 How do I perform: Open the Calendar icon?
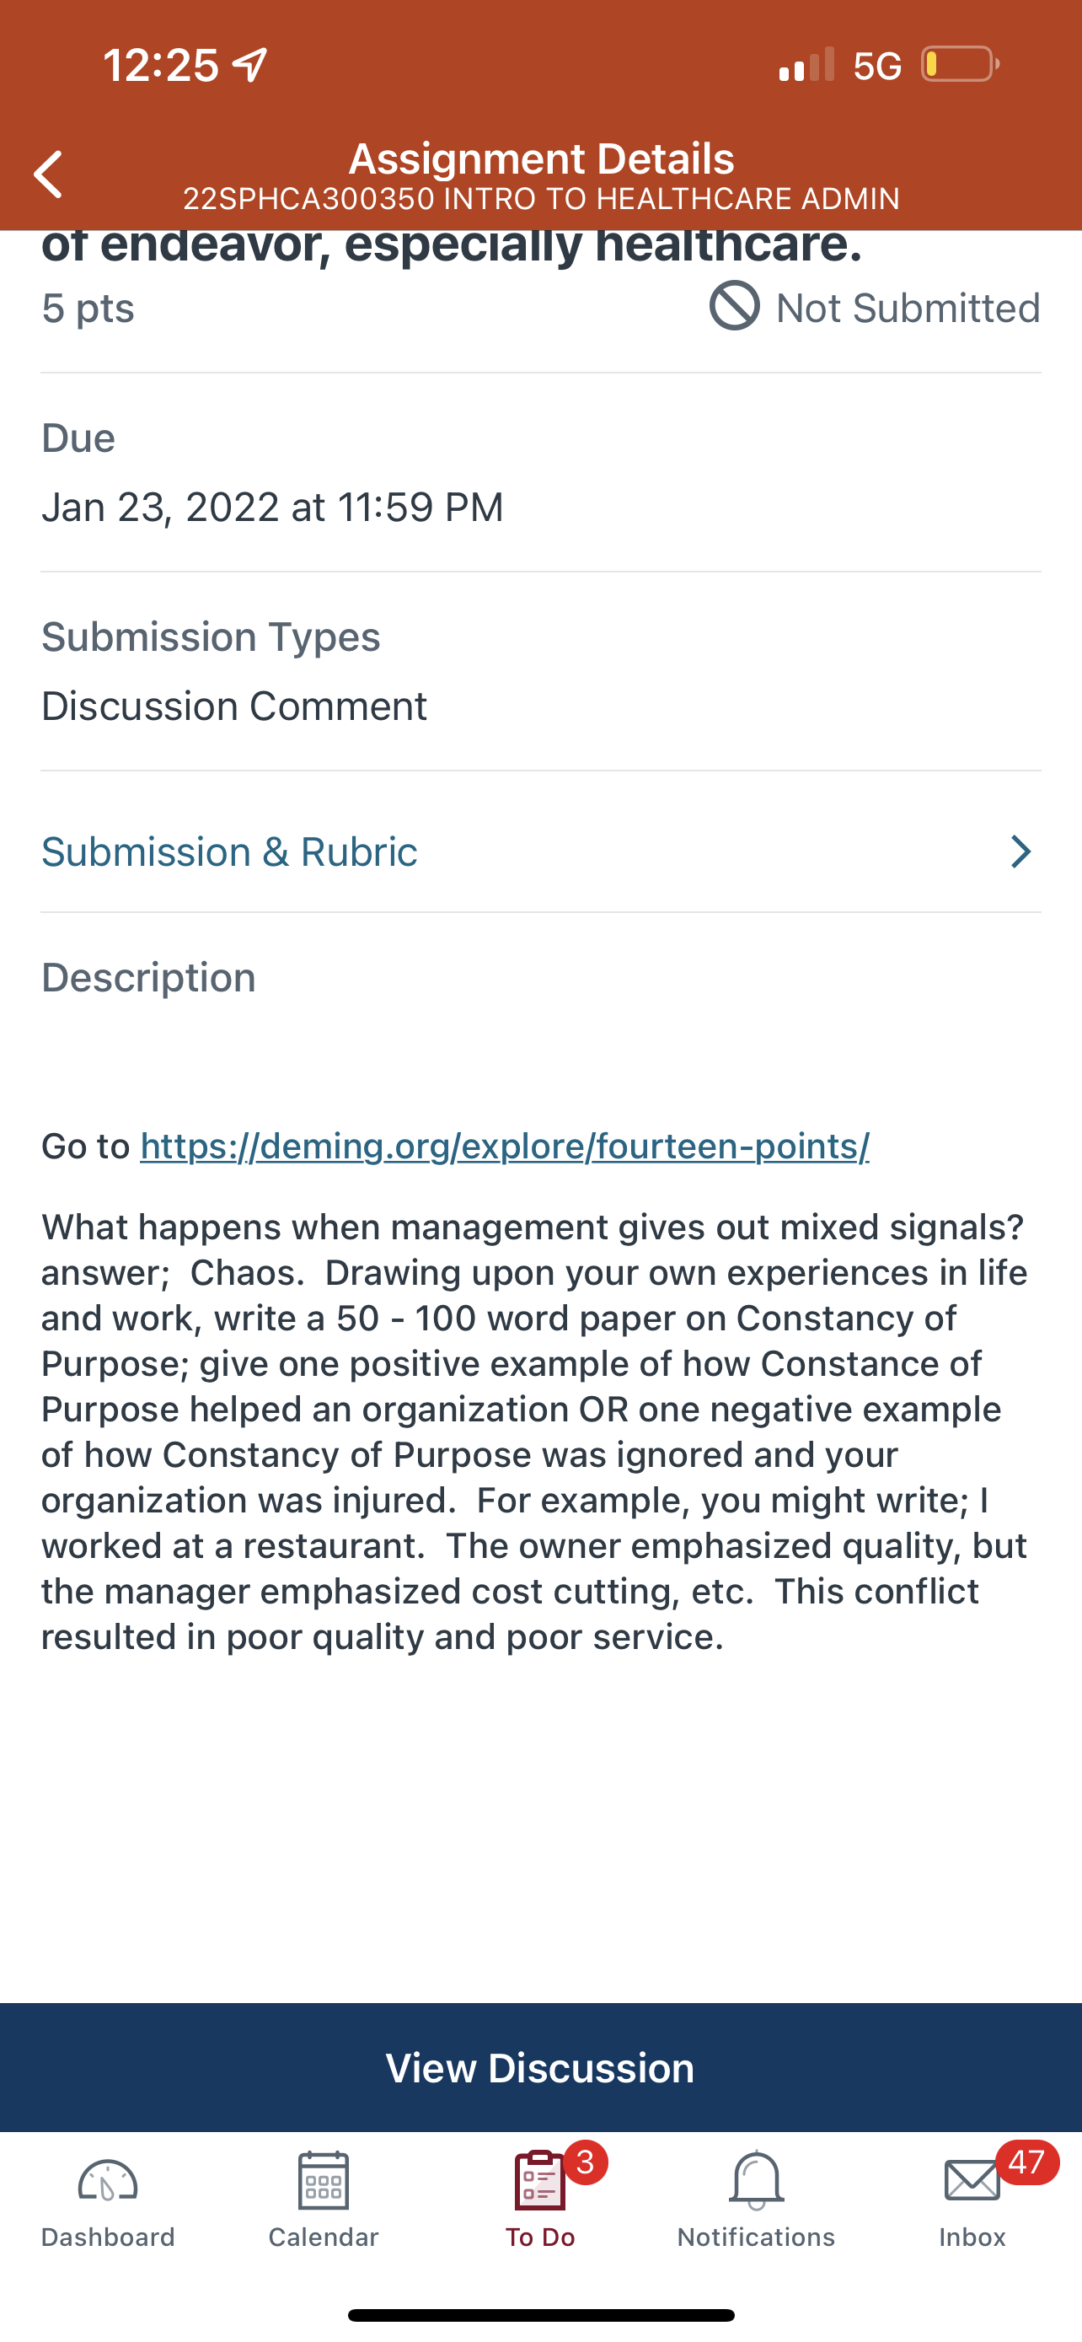pos(324,2180)
